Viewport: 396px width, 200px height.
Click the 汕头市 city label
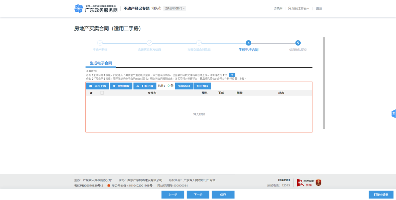(x=156, y=8)
